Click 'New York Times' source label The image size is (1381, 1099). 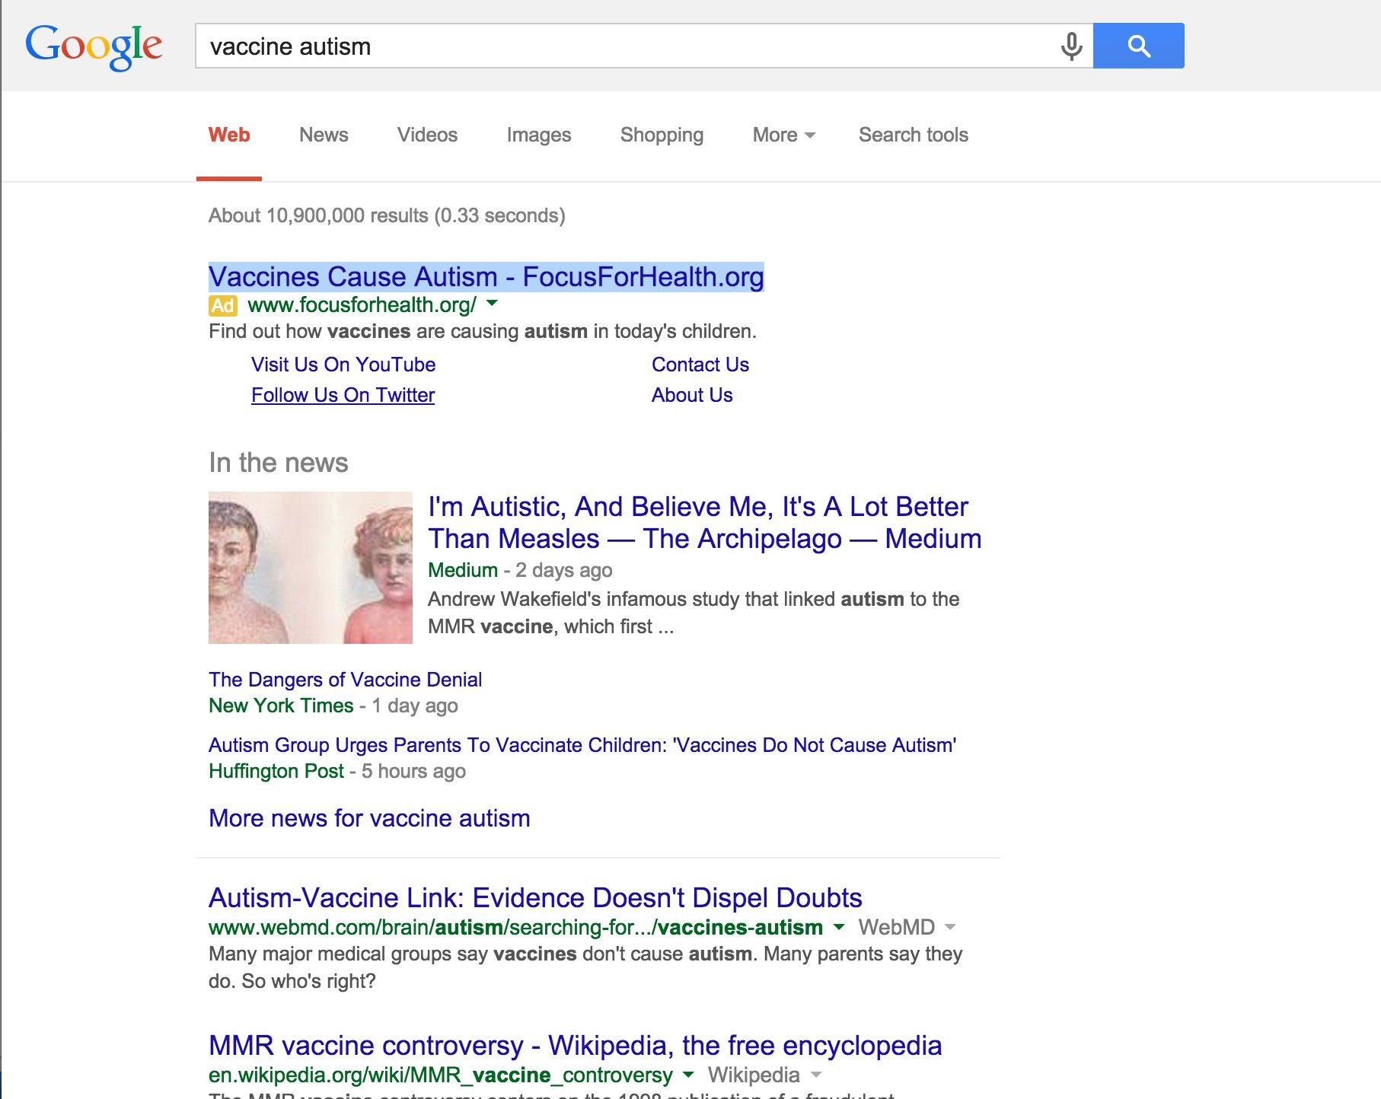click(281, 706)
